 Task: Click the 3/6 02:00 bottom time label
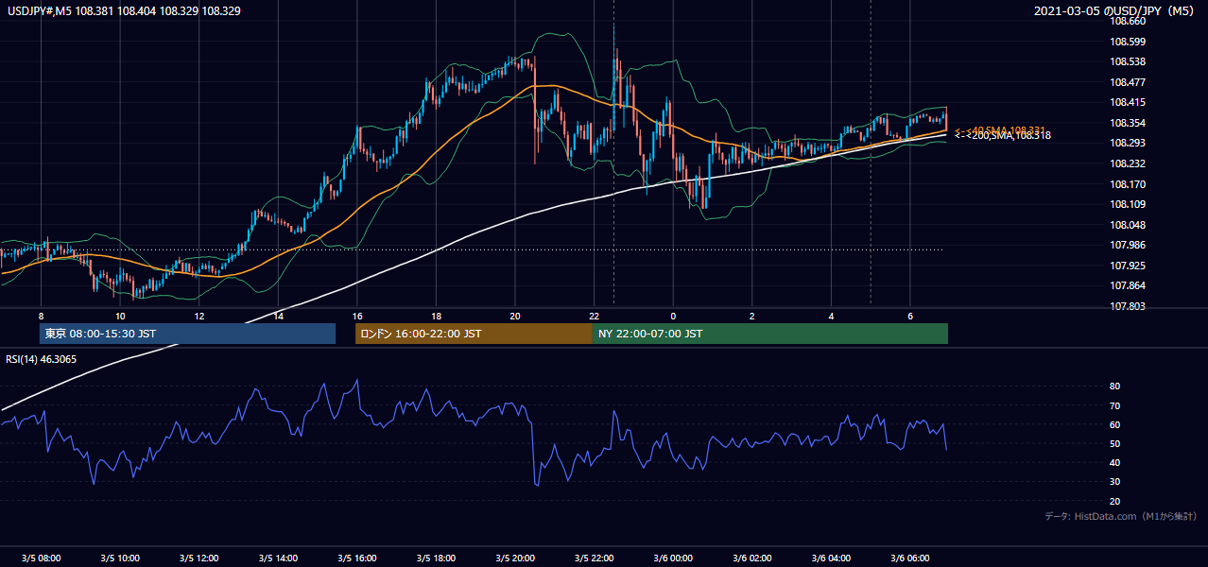pyautogui.click(x=751, y=558)
